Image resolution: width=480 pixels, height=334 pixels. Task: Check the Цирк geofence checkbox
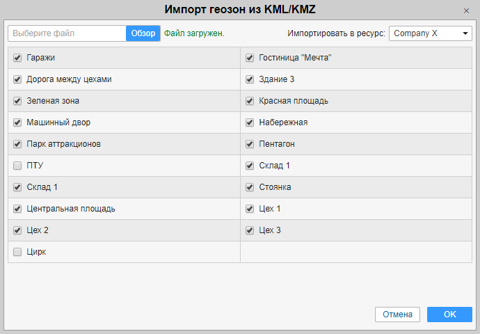point(18,252)
